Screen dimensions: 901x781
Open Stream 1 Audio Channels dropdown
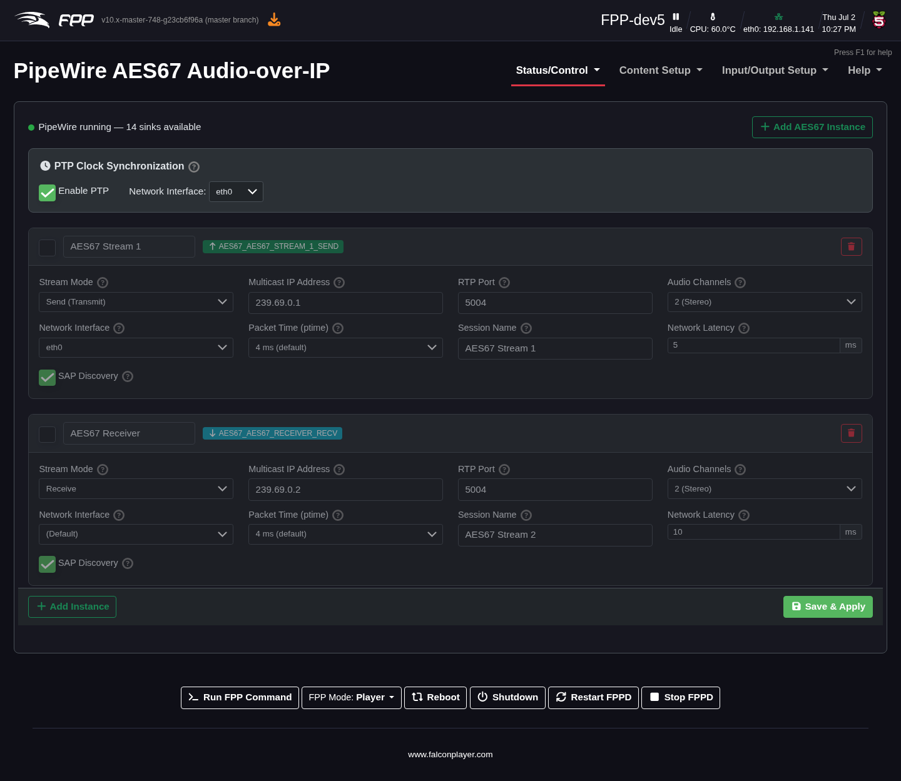765,302
